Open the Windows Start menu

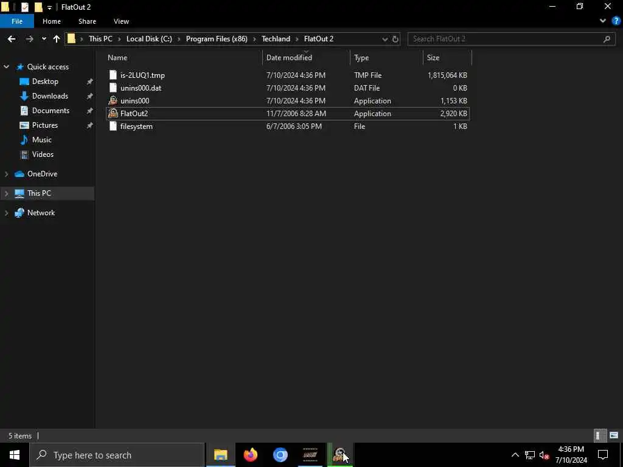(15, 455)
